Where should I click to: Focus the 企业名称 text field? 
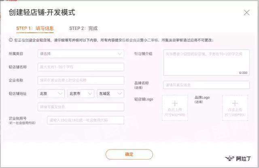click(81, 80)
